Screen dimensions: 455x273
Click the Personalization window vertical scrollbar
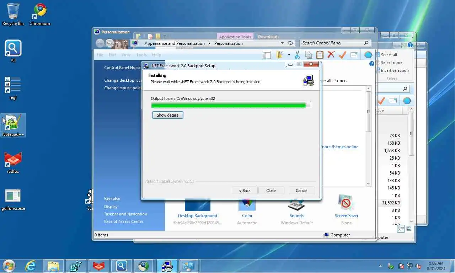[x=368, y=136]
